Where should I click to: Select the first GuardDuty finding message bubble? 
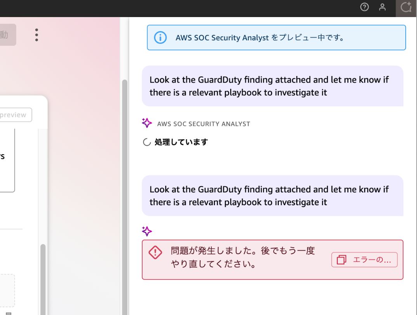273,86
